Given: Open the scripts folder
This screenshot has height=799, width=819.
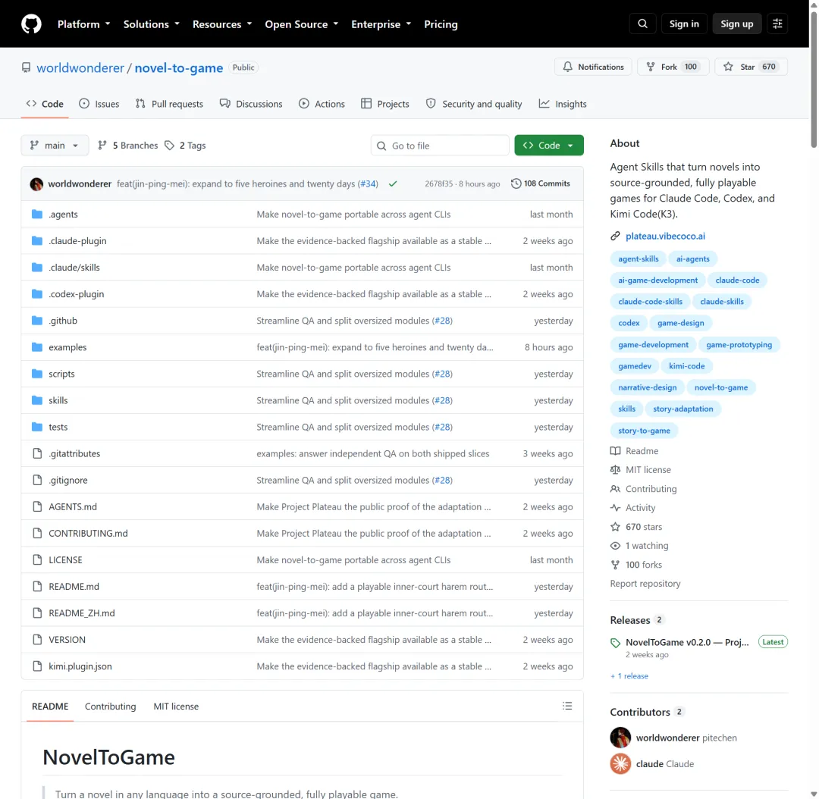Looking at the screenshot, I should pyautogui.click(x=61, y=374).
